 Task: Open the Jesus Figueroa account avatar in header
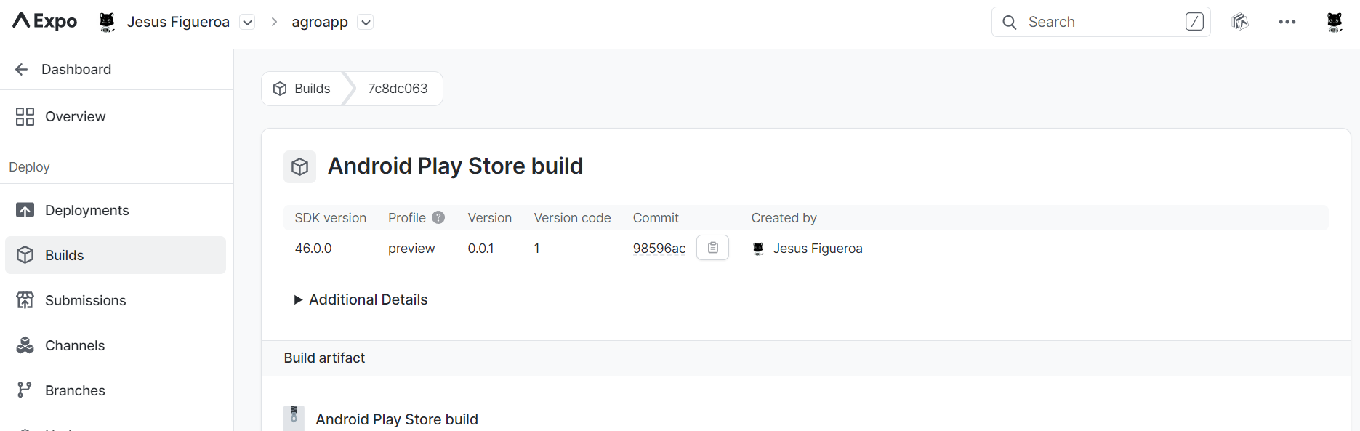(107, 22)
